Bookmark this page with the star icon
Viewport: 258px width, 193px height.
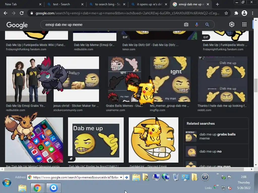(226, 13)
